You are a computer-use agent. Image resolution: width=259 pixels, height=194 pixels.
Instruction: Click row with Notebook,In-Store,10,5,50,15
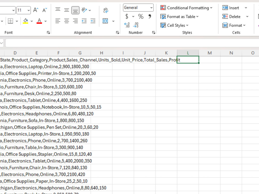point(51,107)
